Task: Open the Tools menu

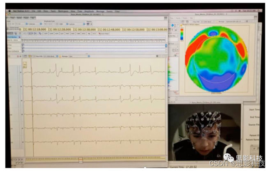Action: (53, 11)
